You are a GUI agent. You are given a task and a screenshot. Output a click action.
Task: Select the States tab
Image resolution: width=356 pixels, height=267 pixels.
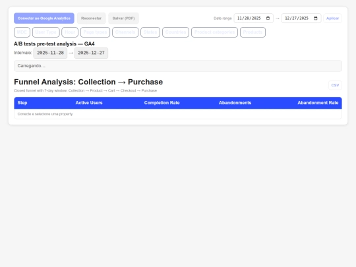click(x=150, y=32)
